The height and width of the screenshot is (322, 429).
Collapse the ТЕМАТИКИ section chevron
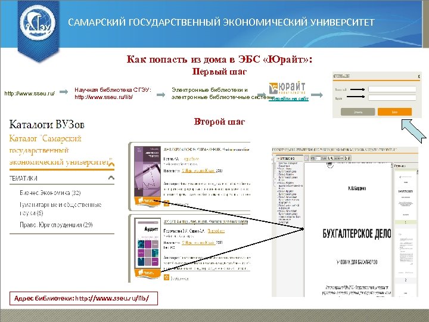coord(111,178)
